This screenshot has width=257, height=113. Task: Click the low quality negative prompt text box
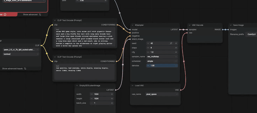click(x=85, y=72)
